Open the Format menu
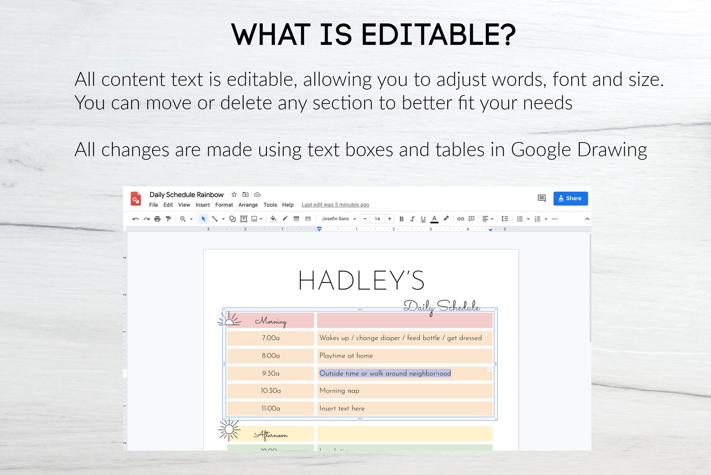Image resolution: width=711 pixels, height=475 pixels. 224,205
